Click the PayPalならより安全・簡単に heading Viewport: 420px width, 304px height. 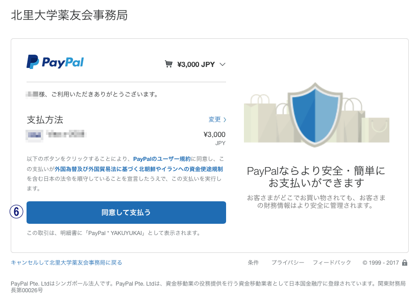[x=316, y=177]
